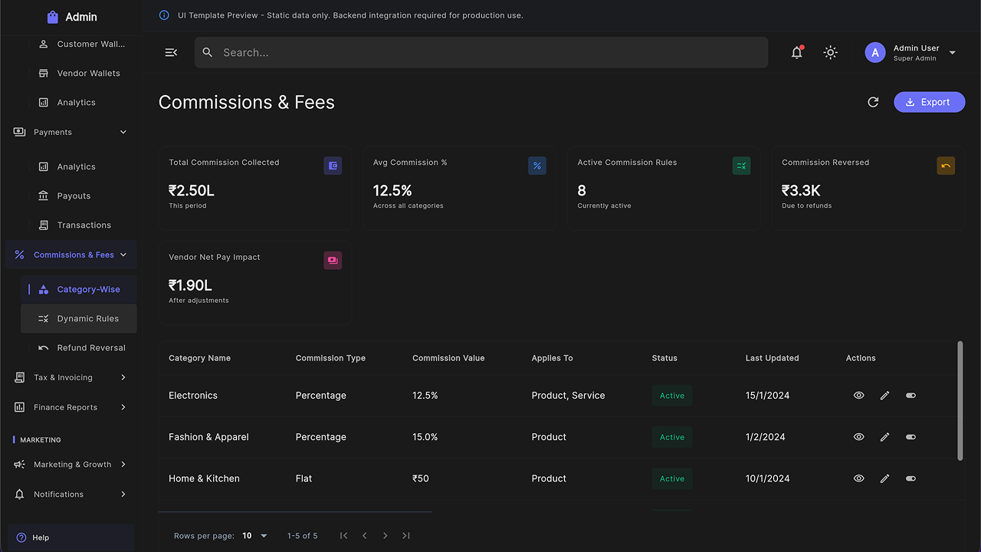Toggle status for the Electronics row
The height and width of the screenshot is (552, 981).
(910, 396)
